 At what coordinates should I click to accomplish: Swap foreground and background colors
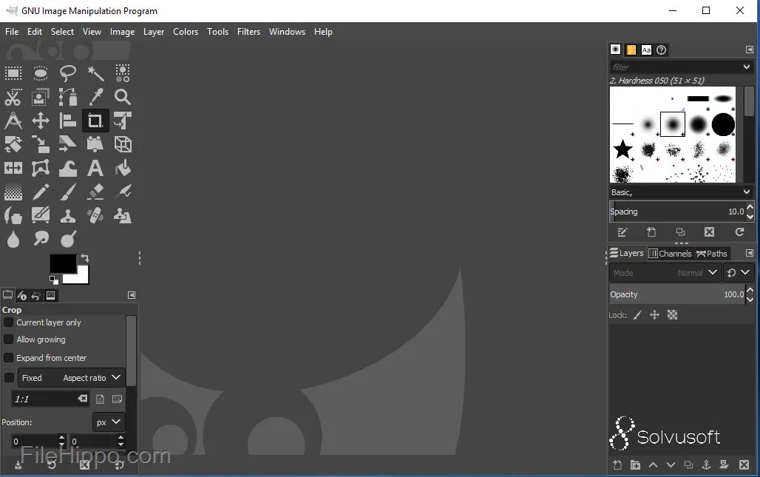click(85, 258)
